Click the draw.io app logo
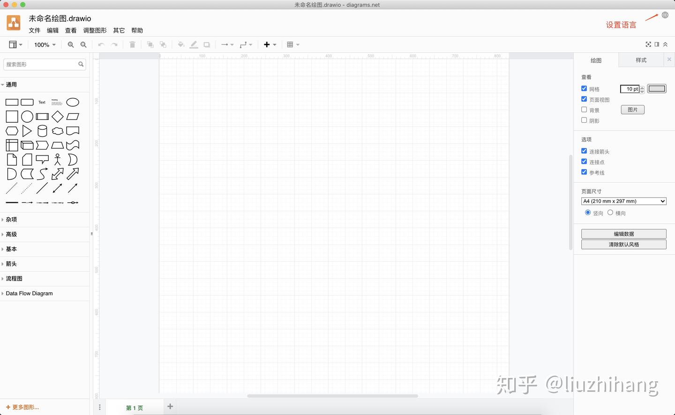Image resolution: width=675 pixels, height=415 pixels. click(x=14, y=22)
